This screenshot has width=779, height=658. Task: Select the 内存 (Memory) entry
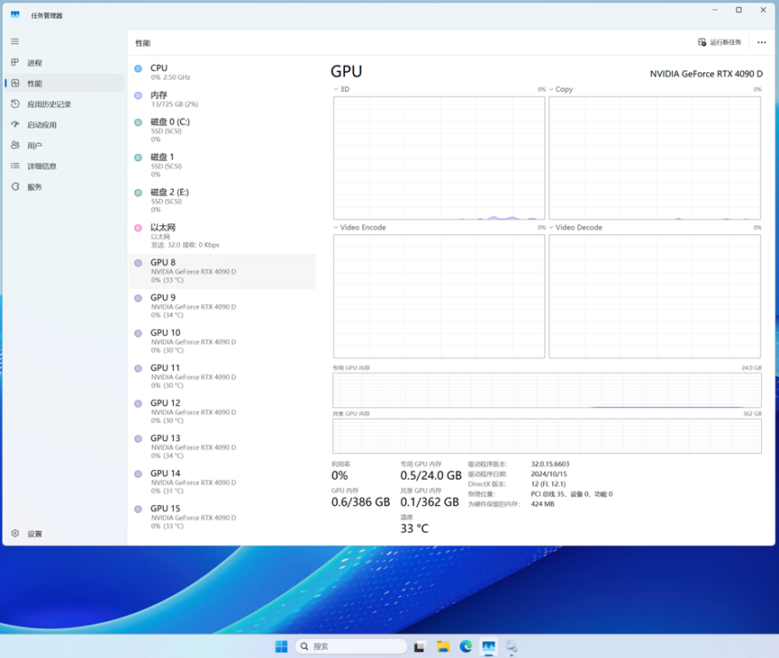[222, 99]
